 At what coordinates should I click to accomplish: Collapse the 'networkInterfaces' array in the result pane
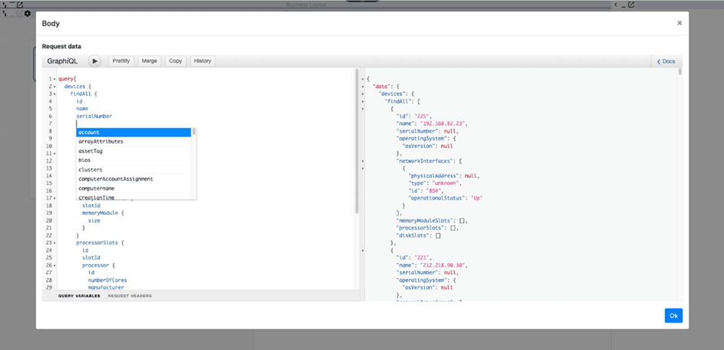[x=362, y=160]
